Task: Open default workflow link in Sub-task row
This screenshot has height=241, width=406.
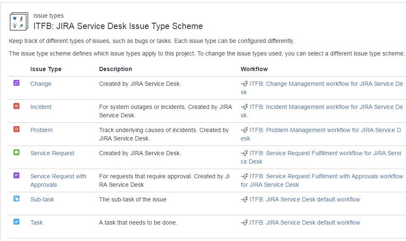Action: click(305, 199)
